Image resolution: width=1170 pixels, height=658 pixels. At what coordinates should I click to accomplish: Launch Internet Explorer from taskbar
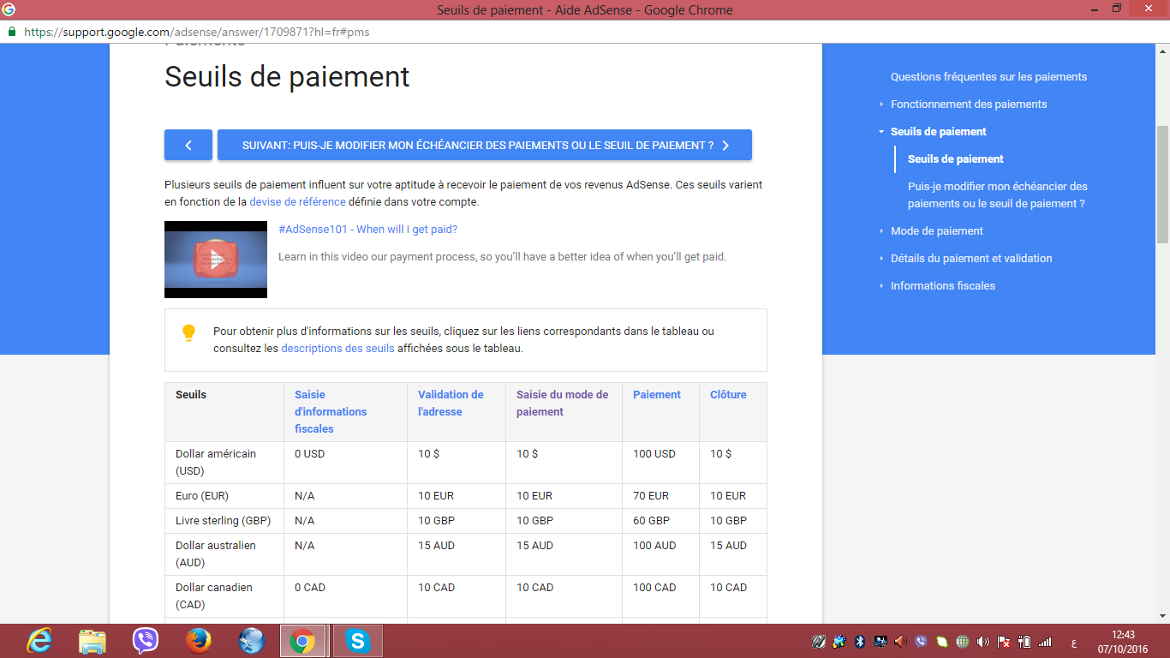[39, 641]
